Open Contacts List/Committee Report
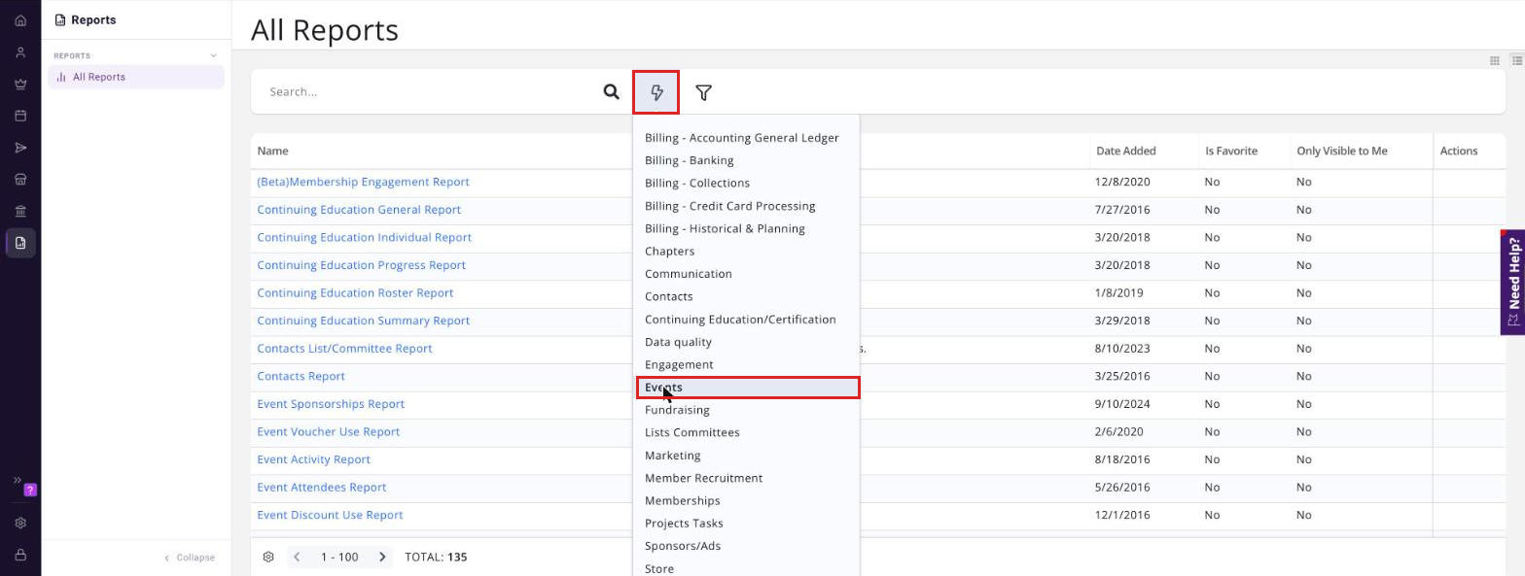Screen dimensions: 1525x576 click(344, 348)
